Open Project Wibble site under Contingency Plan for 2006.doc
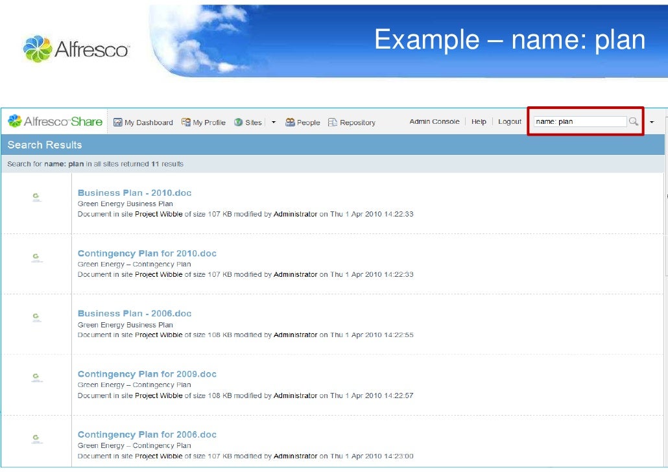The image size is (668, 472). coord(158,456)
